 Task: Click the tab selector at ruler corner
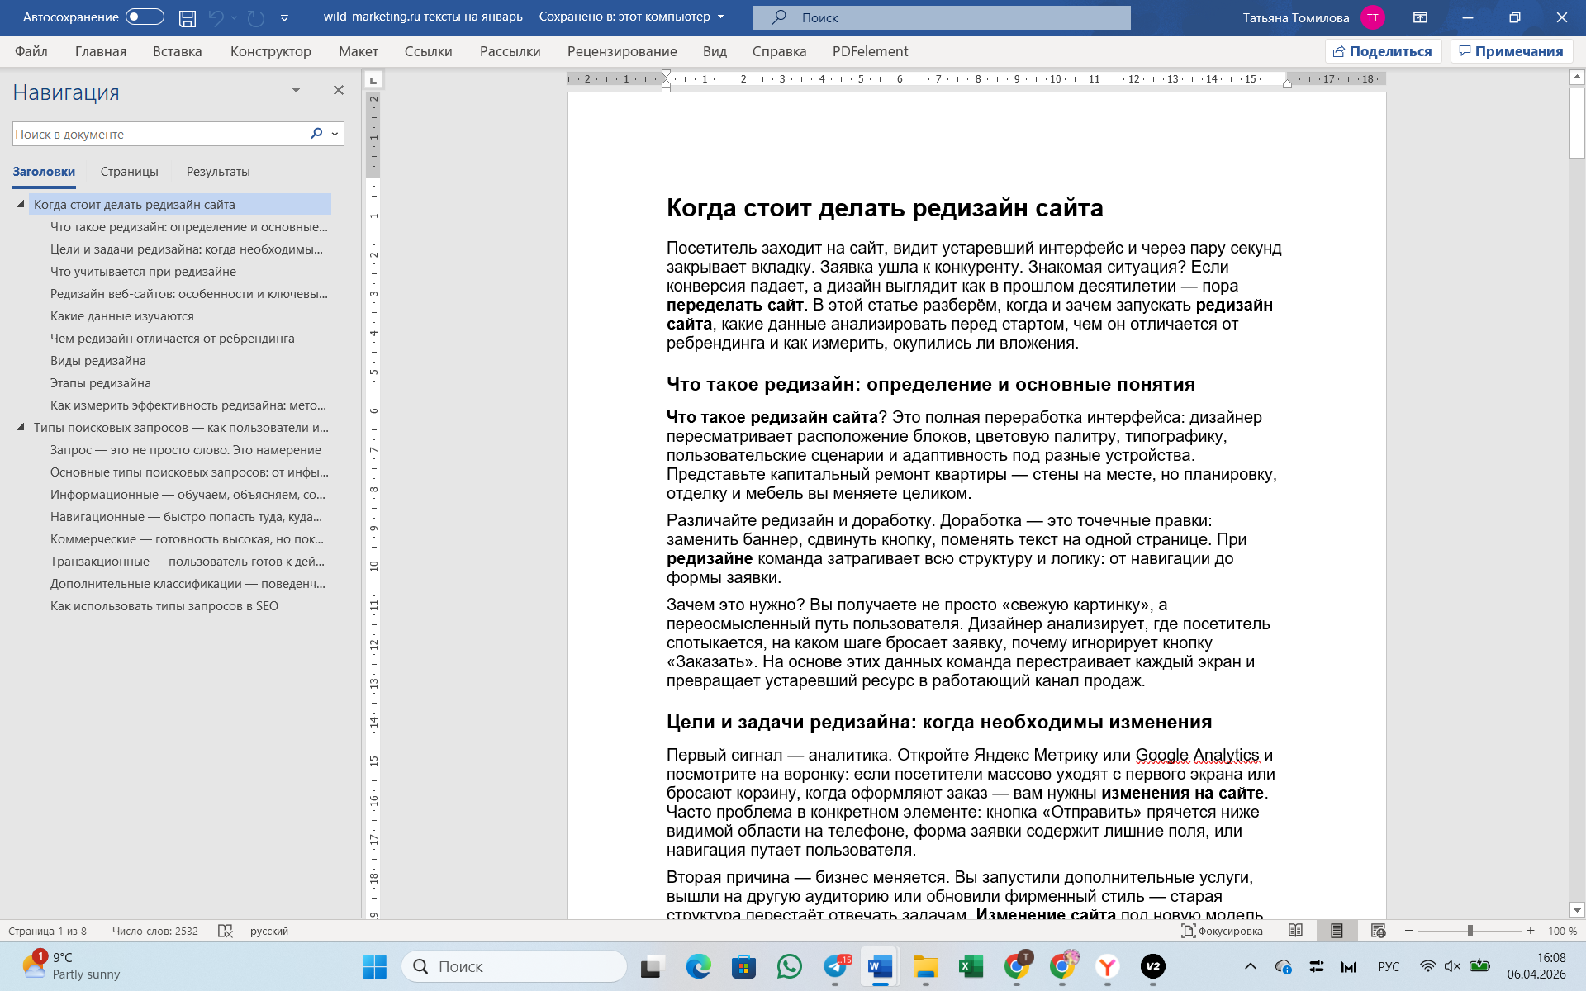(373, 80)
